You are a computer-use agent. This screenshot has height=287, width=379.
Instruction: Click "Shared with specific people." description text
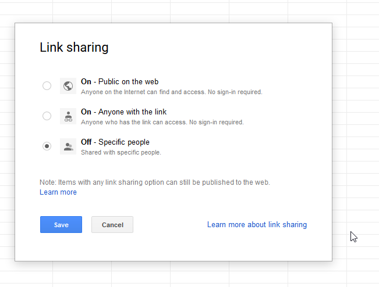121,153
